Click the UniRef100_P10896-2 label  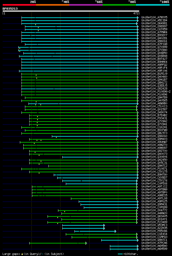(156, 92)
